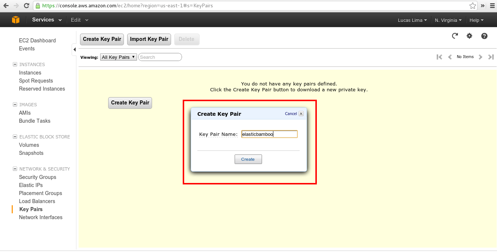497x252 pixels.
Task: Click Cancel link in dialog
Action: point(291,114)
